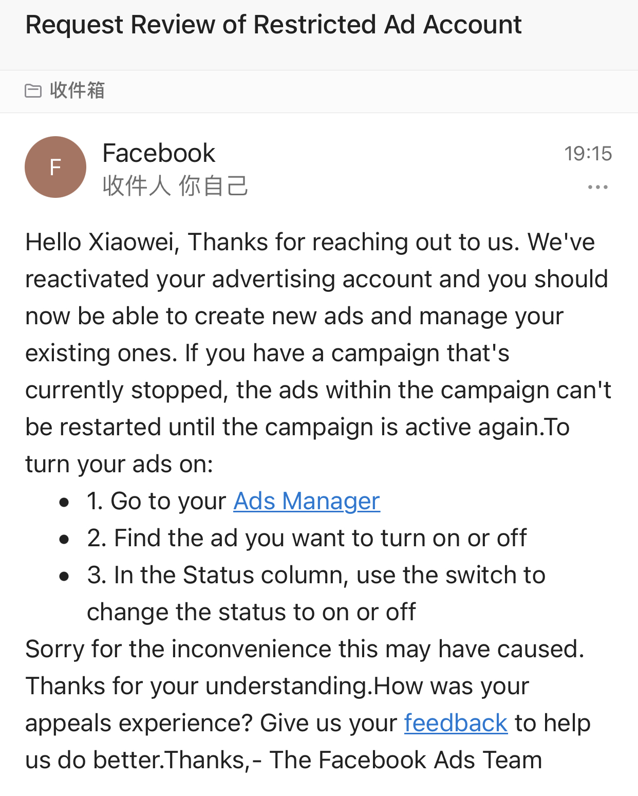Click the 19:15 timestamp
The width and height of the screenshot is (638, 796).
[x=588, y=154]
